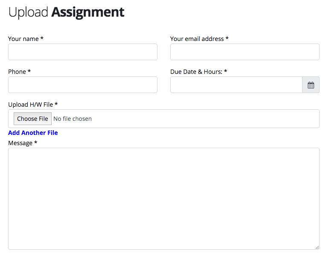Focus the Your name text field

pos(83,52)
